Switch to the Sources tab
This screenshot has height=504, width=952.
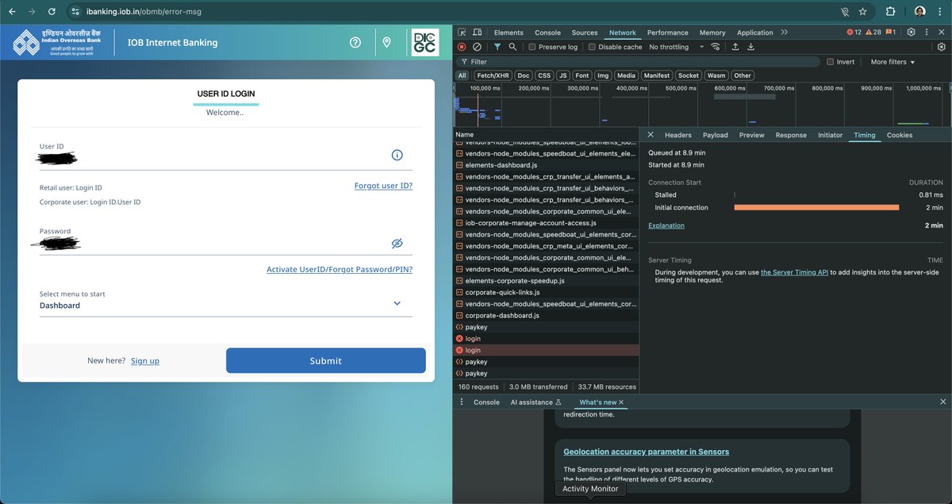(x=585, y=33)
